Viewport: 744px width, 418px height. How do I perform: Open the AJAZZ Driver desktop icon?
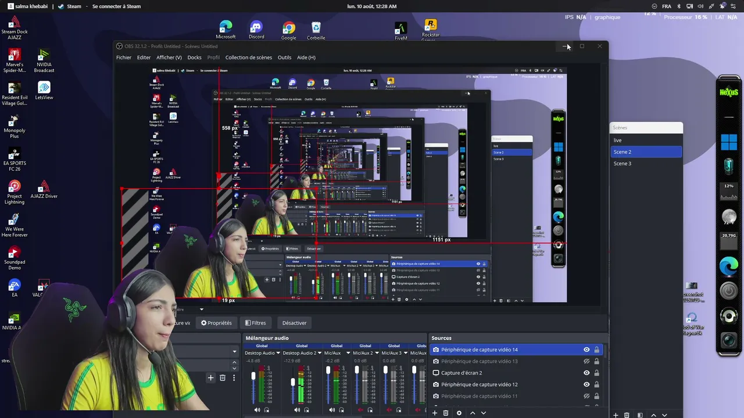[x=44, y=189]
